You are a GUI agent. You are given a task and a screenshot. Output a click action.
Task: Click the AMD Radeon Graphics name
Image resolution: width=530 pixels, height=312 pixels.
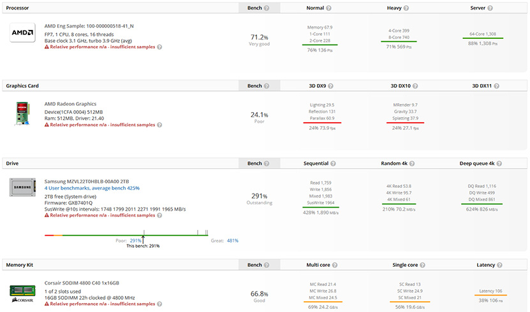(x=70, y=104)
